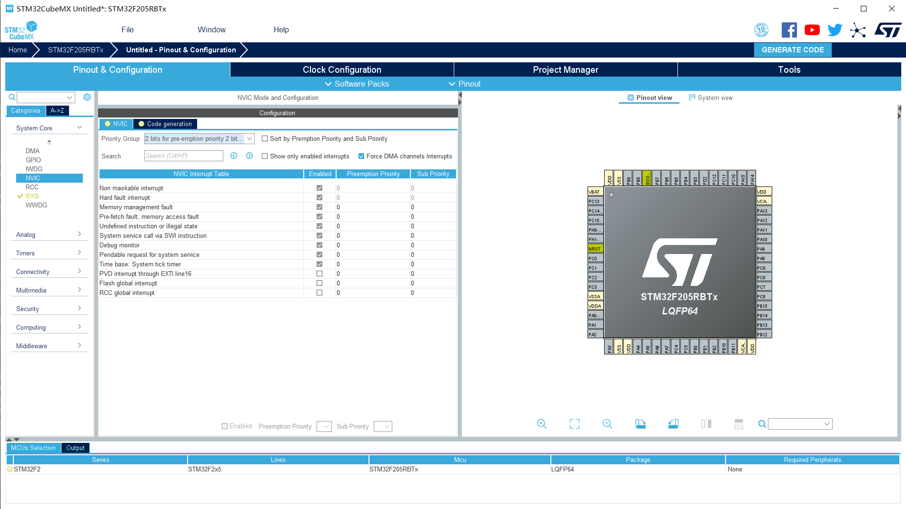Viewport: 906px width, 509px height.
Task: Zoom out of the chip pinout
Action: 607,424
